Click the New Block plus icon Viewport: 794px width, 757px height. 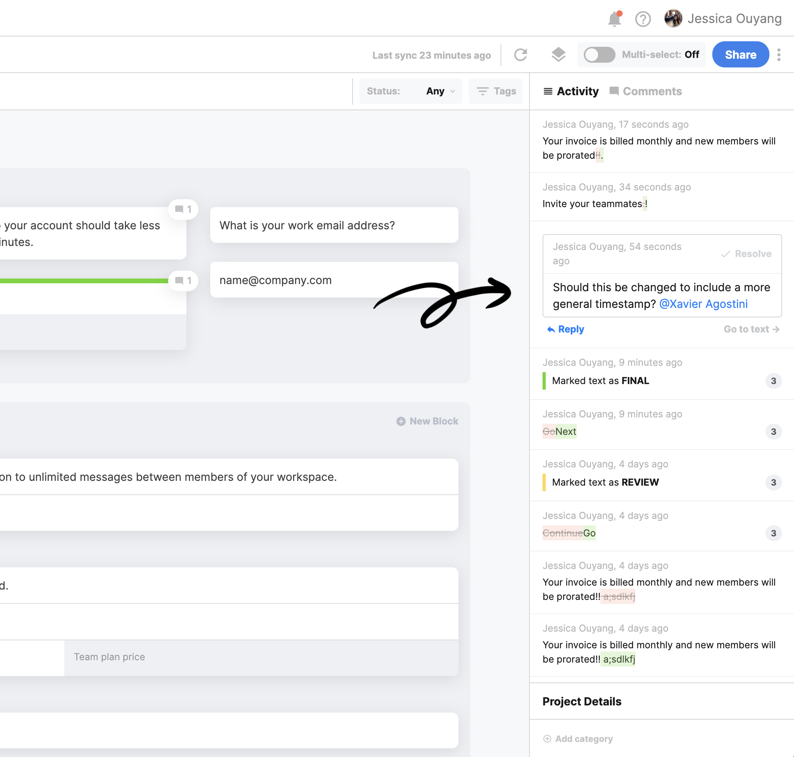[x=401, y=421]
